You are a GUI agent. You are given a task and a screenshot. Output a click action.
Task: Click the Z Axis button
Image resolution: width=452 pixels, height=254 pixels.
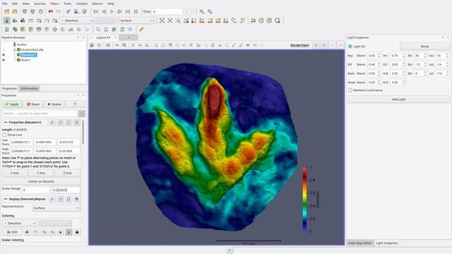67,173
